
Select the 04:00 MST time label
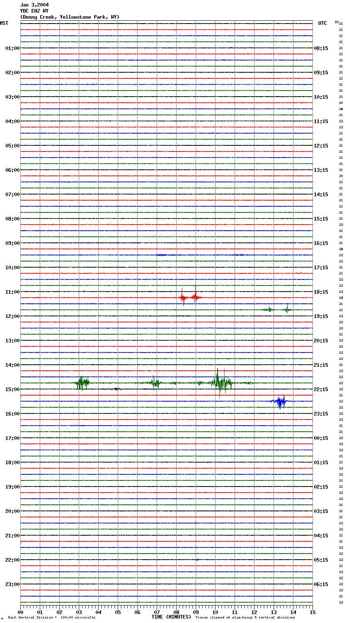pos(12,121)
